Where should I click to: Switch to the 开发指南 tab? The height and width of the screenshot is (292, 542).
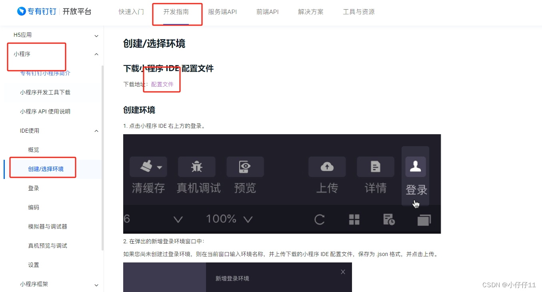pos(176,12)
